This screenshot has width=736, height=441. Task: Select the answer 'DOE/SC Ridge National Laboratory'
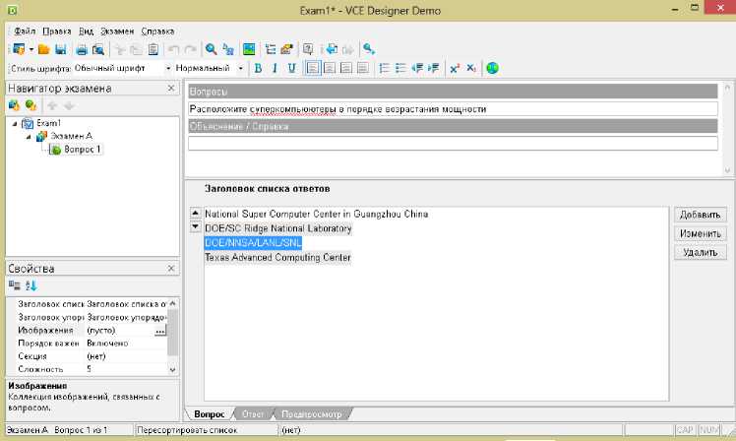(x=277, y=228)
